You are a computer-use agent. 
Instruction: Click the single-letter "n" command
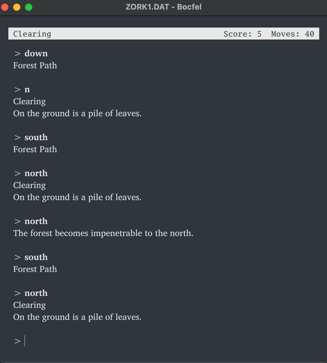click(27, 89)
